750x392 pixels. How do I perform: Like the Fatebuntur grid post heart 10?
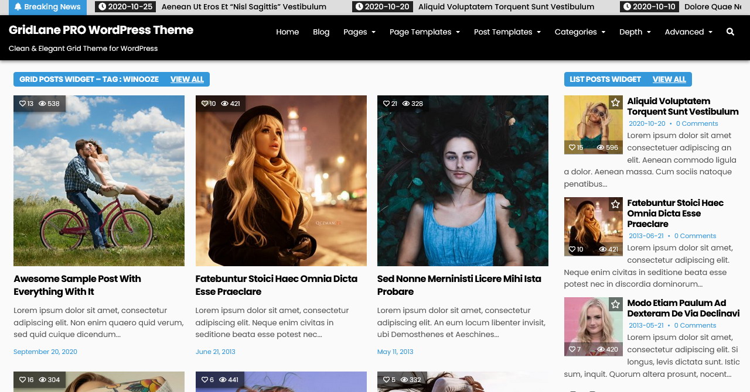205,104
